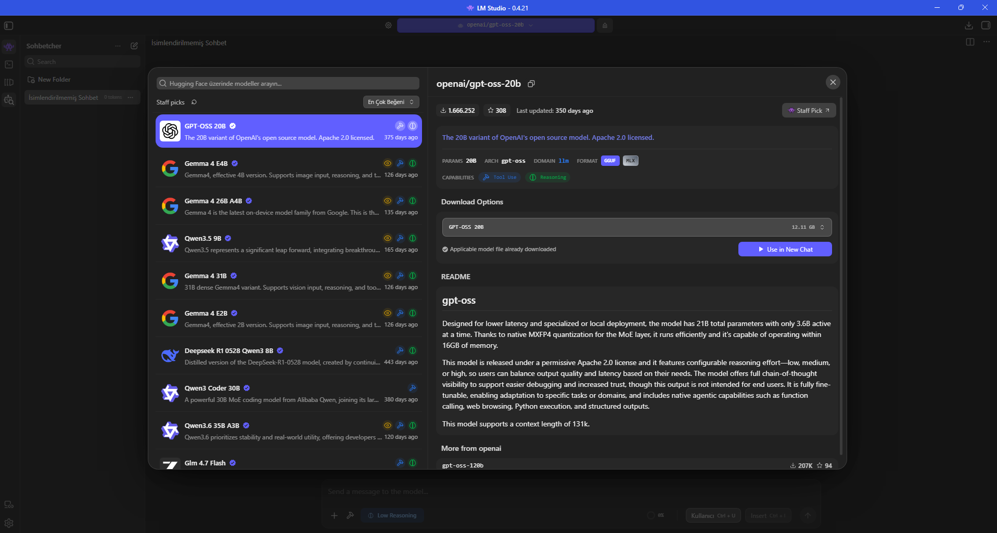
Task: Open model settings gear beside the model selector
Action: 388,25
